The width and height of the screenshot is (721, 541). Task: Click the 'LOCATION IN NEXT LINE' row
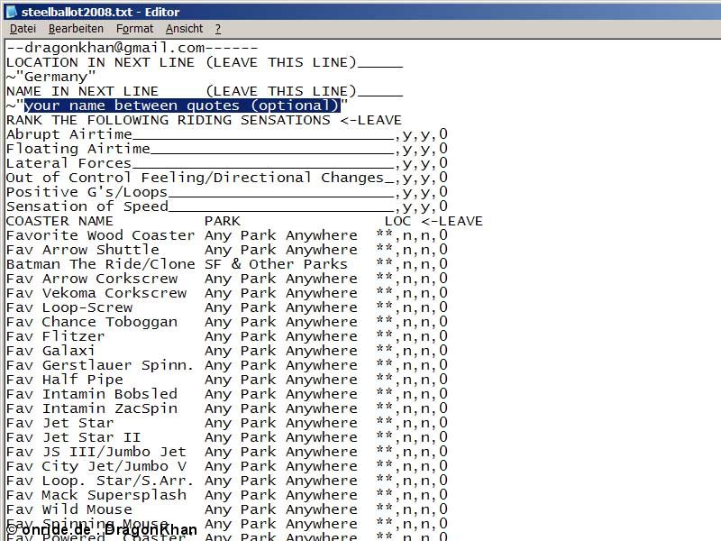pos(205,62)
